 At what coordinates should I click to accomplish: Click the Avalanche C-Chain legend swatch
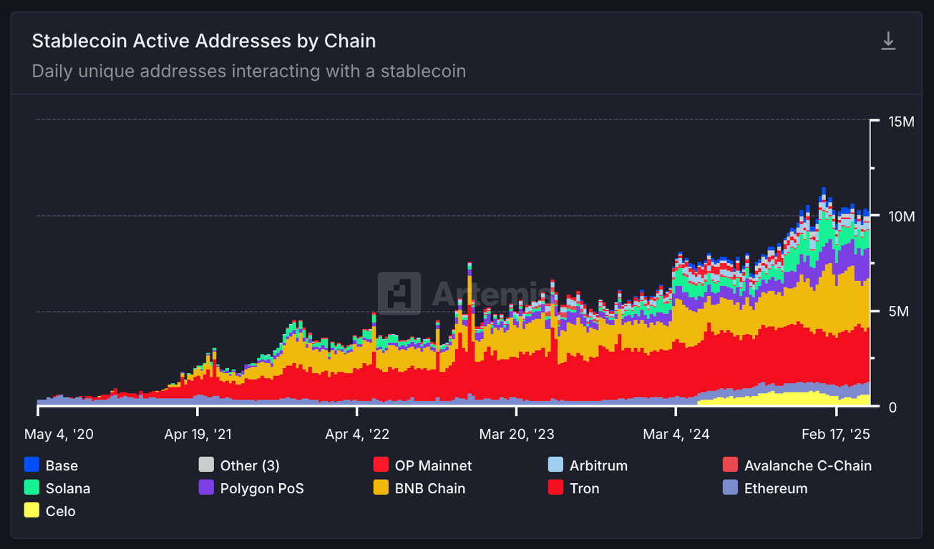(730, 465)
